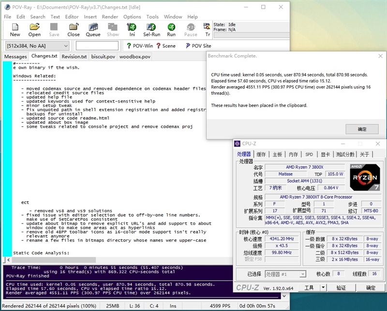This screenshot has height=311, width=387.
Task: Open the Render menu
Action: (x=110, y=16)
